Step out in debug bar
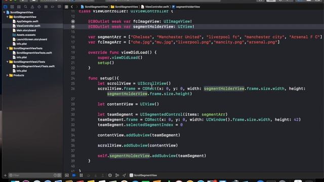The height and width of the screenshot is (182, 324). tap(103, 175)
